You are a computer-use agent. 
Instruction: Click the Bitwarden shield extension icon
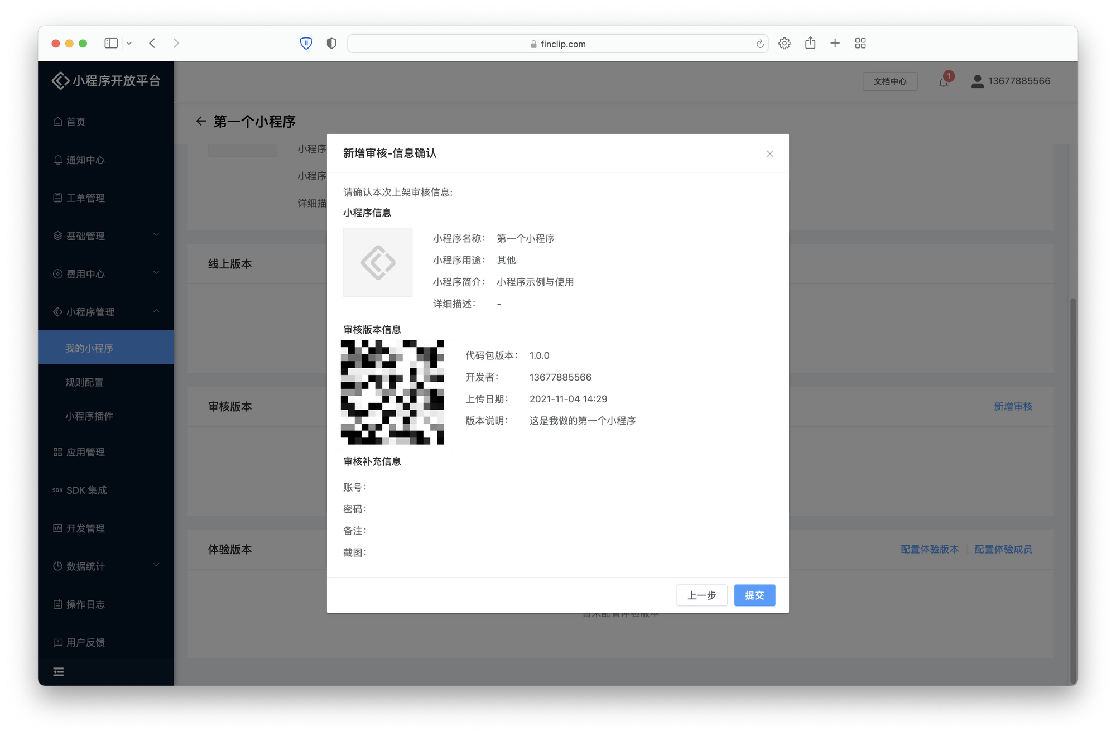coord(306,43)
